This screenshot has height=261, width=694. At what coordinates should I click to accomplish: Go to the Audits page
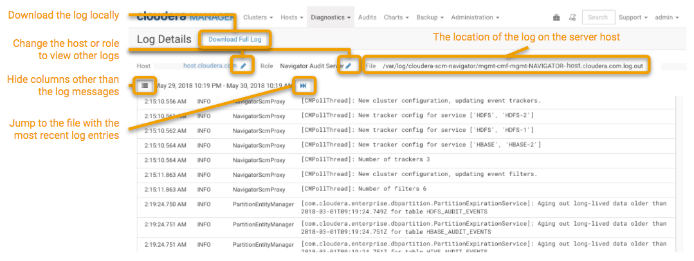[x=367, y=17]
